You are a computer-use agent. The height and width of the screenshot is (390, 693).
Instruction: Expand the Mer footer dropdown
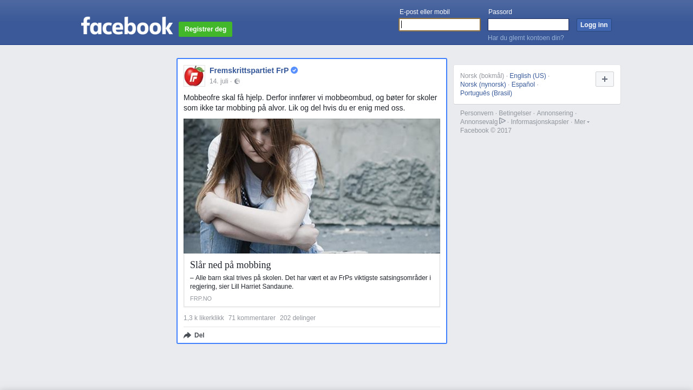[x=581, y=122]
